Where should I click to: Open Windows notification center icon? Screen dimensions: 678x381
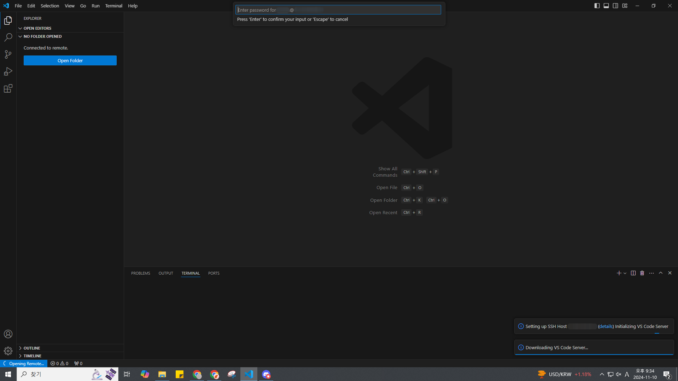coord(667,374)
